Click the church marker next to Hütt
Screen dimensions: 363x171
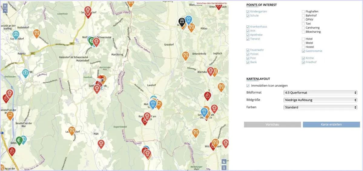coord(101,144)
